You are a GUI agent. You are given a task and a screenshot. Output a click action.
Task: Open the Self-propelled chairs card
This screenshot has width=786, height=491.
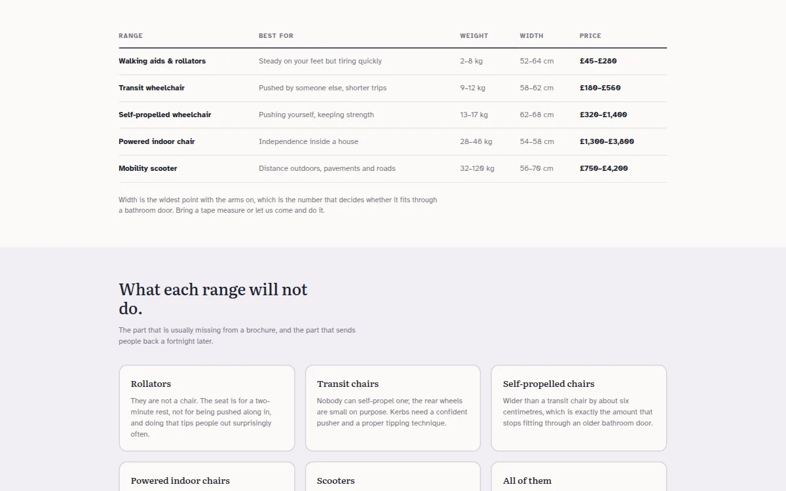click(x=579, y=408)
